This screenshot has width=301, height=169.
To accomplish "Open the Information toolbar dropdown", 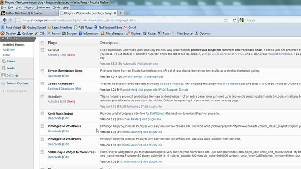I will [x=89, y=33].
